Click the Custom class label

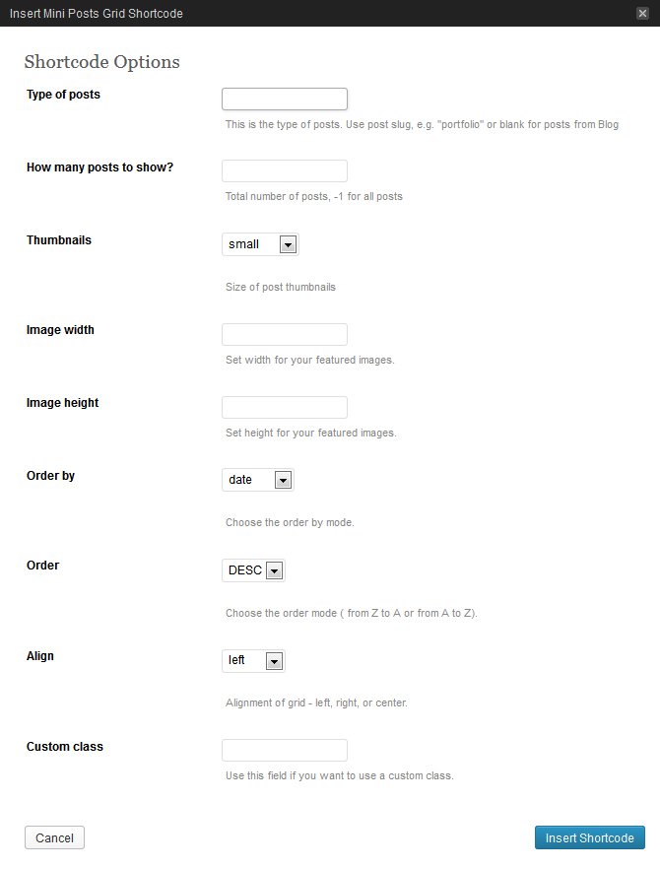[65, 747]
